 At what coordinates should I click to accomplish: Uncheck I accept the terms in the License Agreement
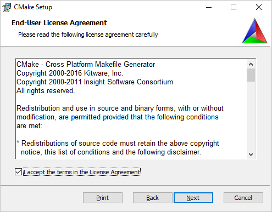coord(18,172)
